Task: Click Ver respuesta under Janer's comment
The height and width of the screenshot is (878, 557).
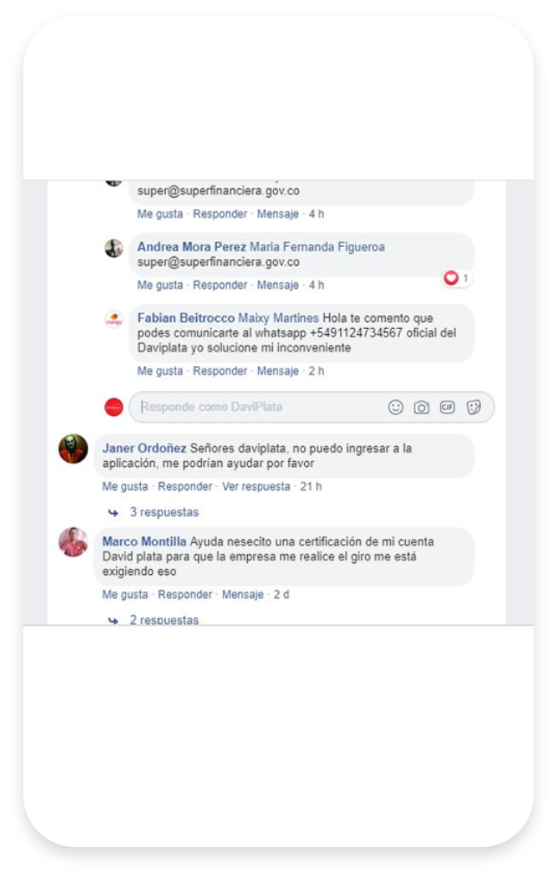Action: [256, 487]
